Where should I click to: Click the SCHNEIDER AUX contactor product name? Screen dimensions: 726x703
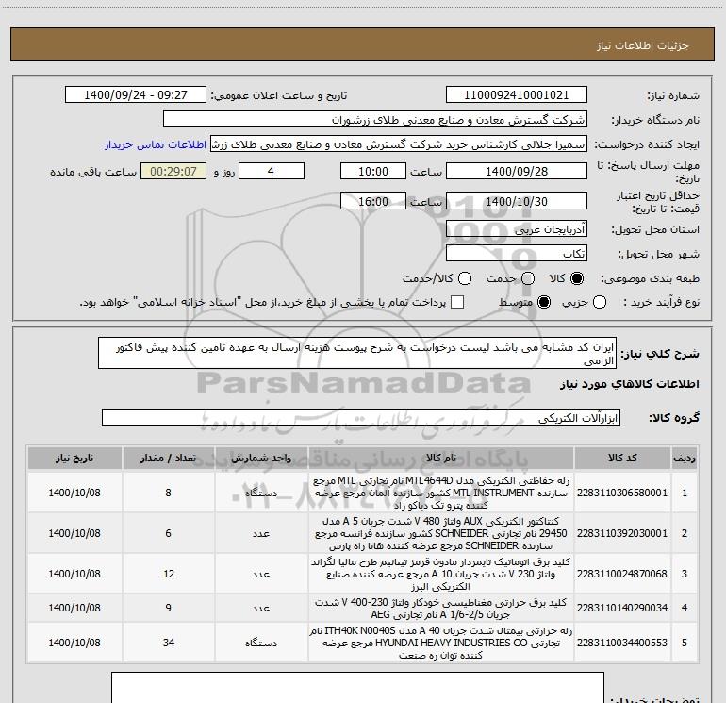click(x=441, y=533)
